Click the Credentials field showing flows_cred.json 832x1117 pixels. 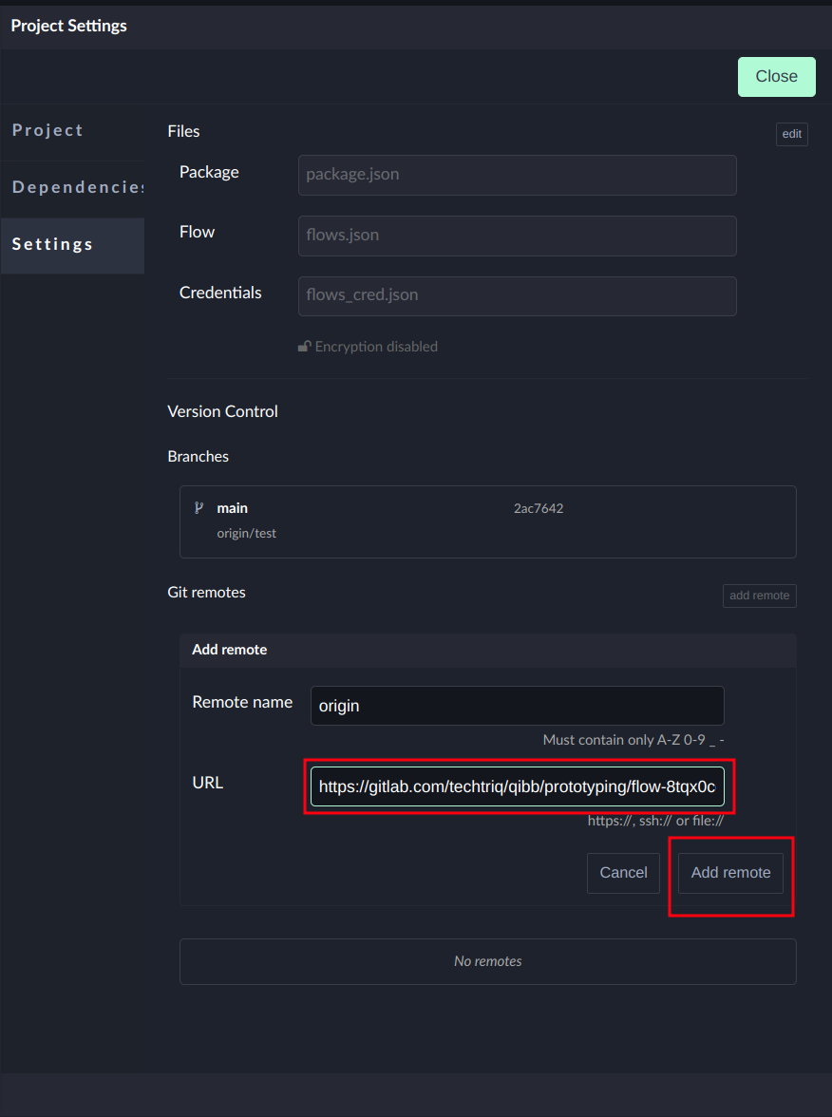517,295
